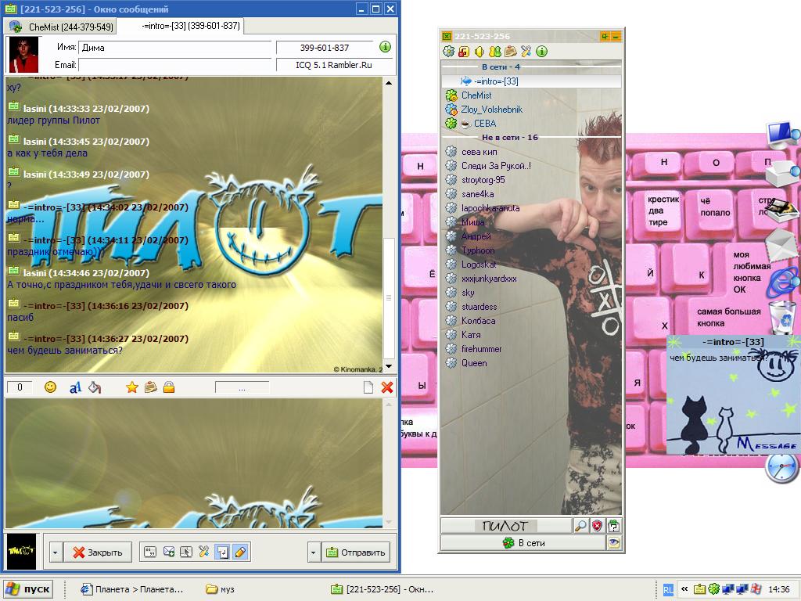801x601 pixels.
Task: Click the red X clear message icon
Action: (x=386, y=387)
